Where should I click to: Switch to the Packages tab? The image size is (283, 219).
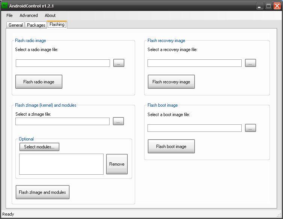pos(36,25)
